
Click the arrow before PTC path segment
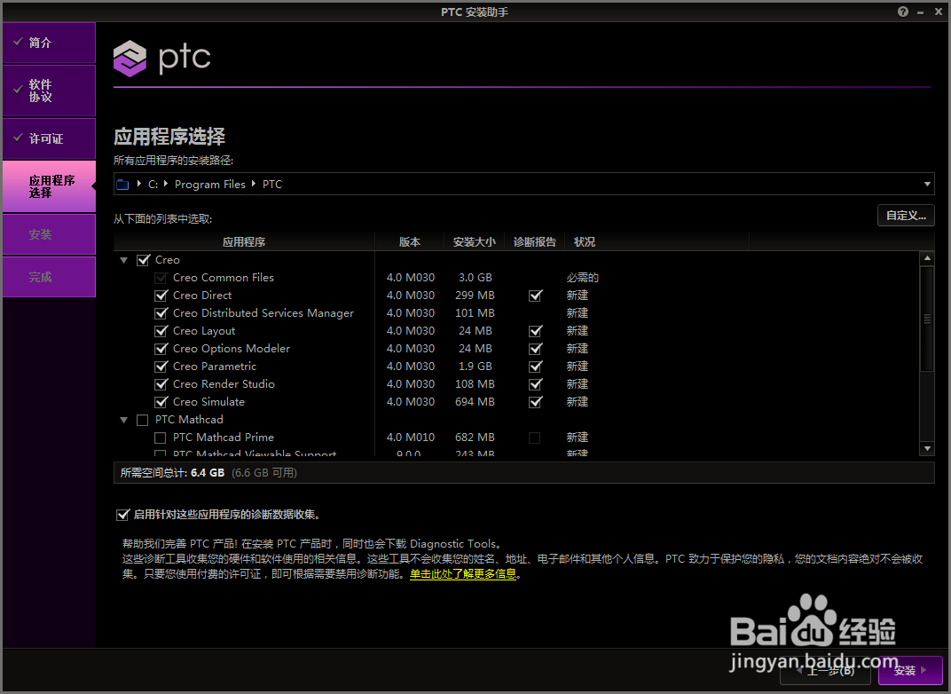[253, 183]
